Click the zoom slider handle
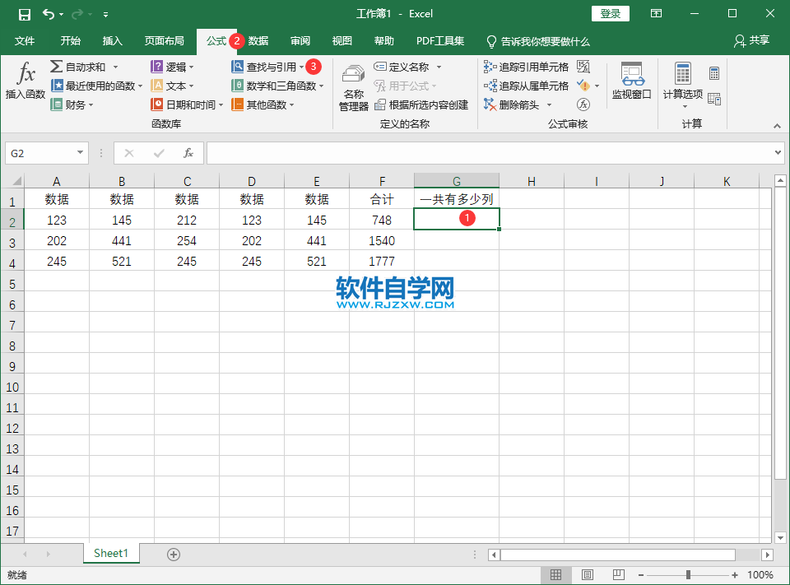Screen dimensions: 790x585 (688, 575)
